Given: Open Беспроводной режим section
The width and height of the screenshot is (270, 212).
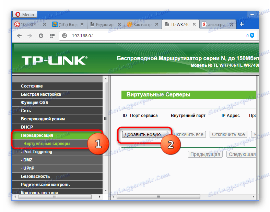Looking at the screenshot, I should [x=58, y=119].
